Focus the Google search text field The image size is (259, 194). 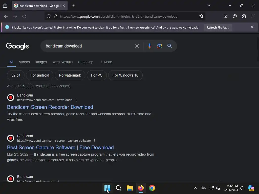click(x=89, y=46)
